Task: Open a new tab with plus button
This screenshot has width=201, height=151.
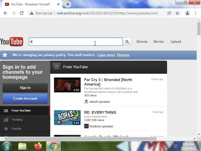Action: (x=68, y=4)
